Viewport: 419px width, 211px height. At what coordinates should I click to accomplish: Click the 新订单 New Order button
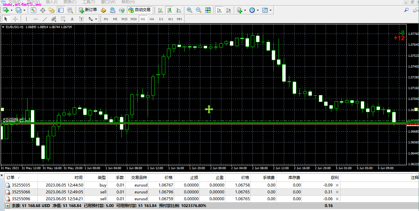pos(88,10)
